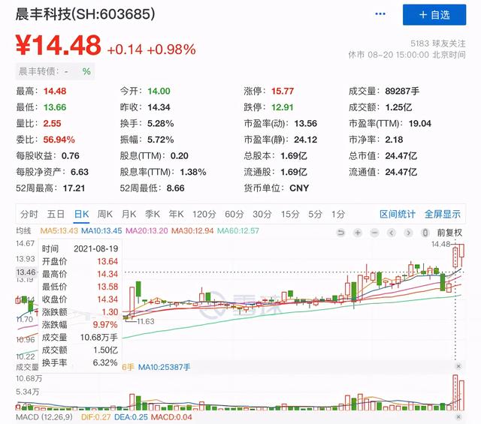This screenshot has width=481, height=424.
Task: Move chart left with left chevron icon
Action: [391, 233]
